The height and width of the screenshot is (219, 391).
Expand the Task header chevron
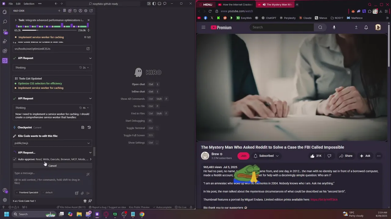(16, 20)
